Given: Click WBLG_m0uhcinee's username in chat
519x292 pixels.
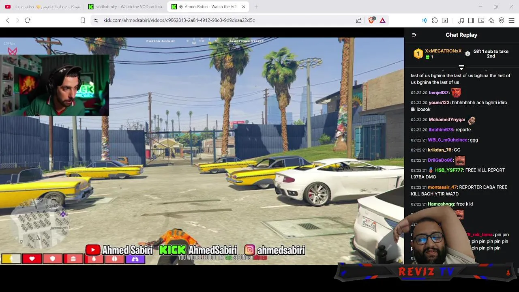Looking at the screenshot, I should tap(448, 140).
